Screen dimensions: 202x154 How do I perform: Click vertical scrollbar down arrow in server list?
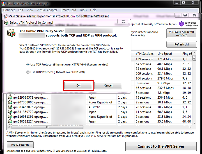[x=194, y=123]
